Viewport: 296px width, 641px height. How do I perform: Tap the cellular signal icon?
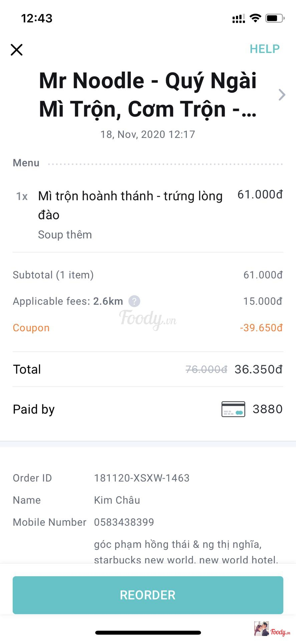(x=239, y=19)
